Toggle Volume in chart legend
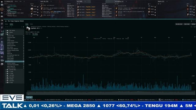The width and height of the screenshot is (196, 110). click(127, 39)
